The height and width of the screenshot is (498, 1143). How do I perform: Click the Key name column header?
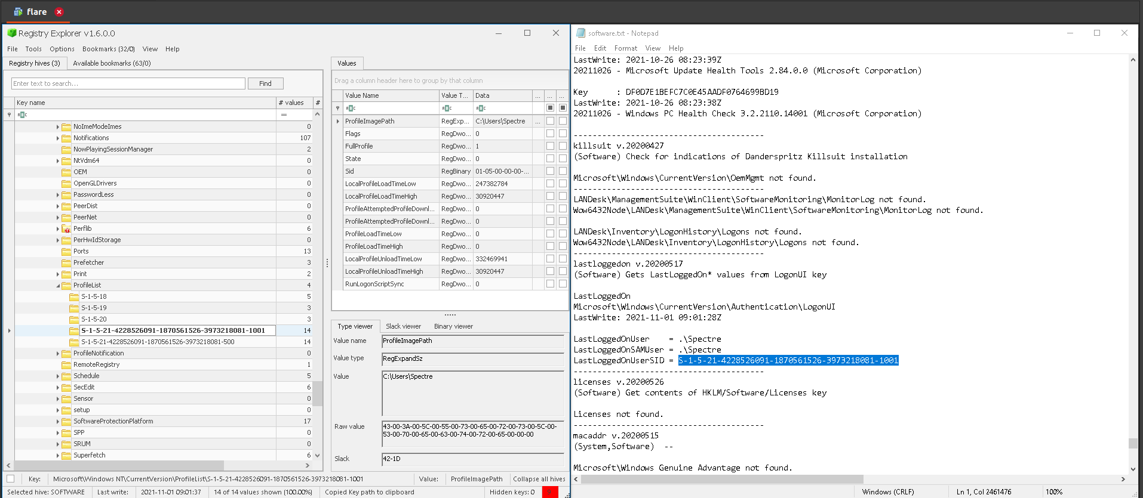145,103
